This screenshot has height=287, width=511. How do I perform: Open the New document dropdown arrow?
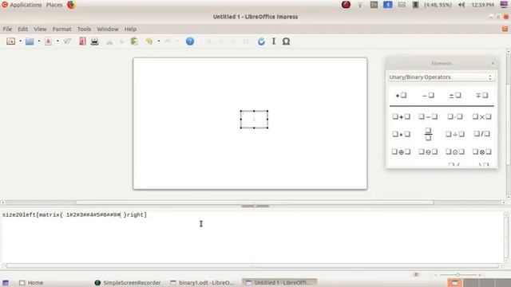click(20, 41)
